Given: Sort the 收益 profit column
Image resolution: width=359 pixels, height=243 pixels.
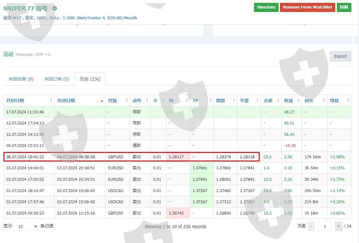Looking at the screenshot, I should coord(299,100).
